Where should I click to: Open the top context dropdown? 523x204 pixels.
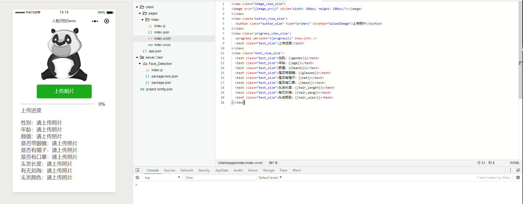point(162,178)
